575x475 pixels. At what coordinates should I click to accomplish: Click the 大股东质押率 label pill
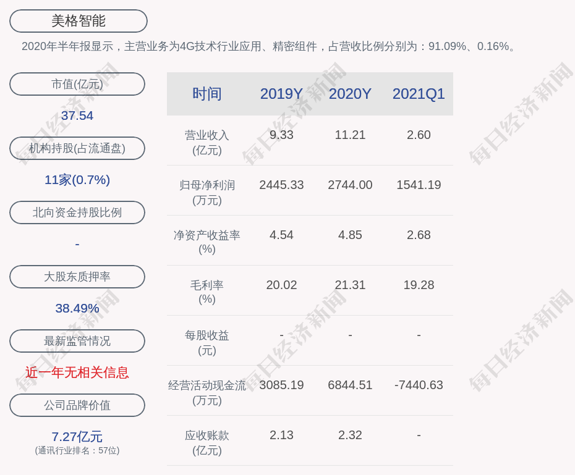[77, 277]
